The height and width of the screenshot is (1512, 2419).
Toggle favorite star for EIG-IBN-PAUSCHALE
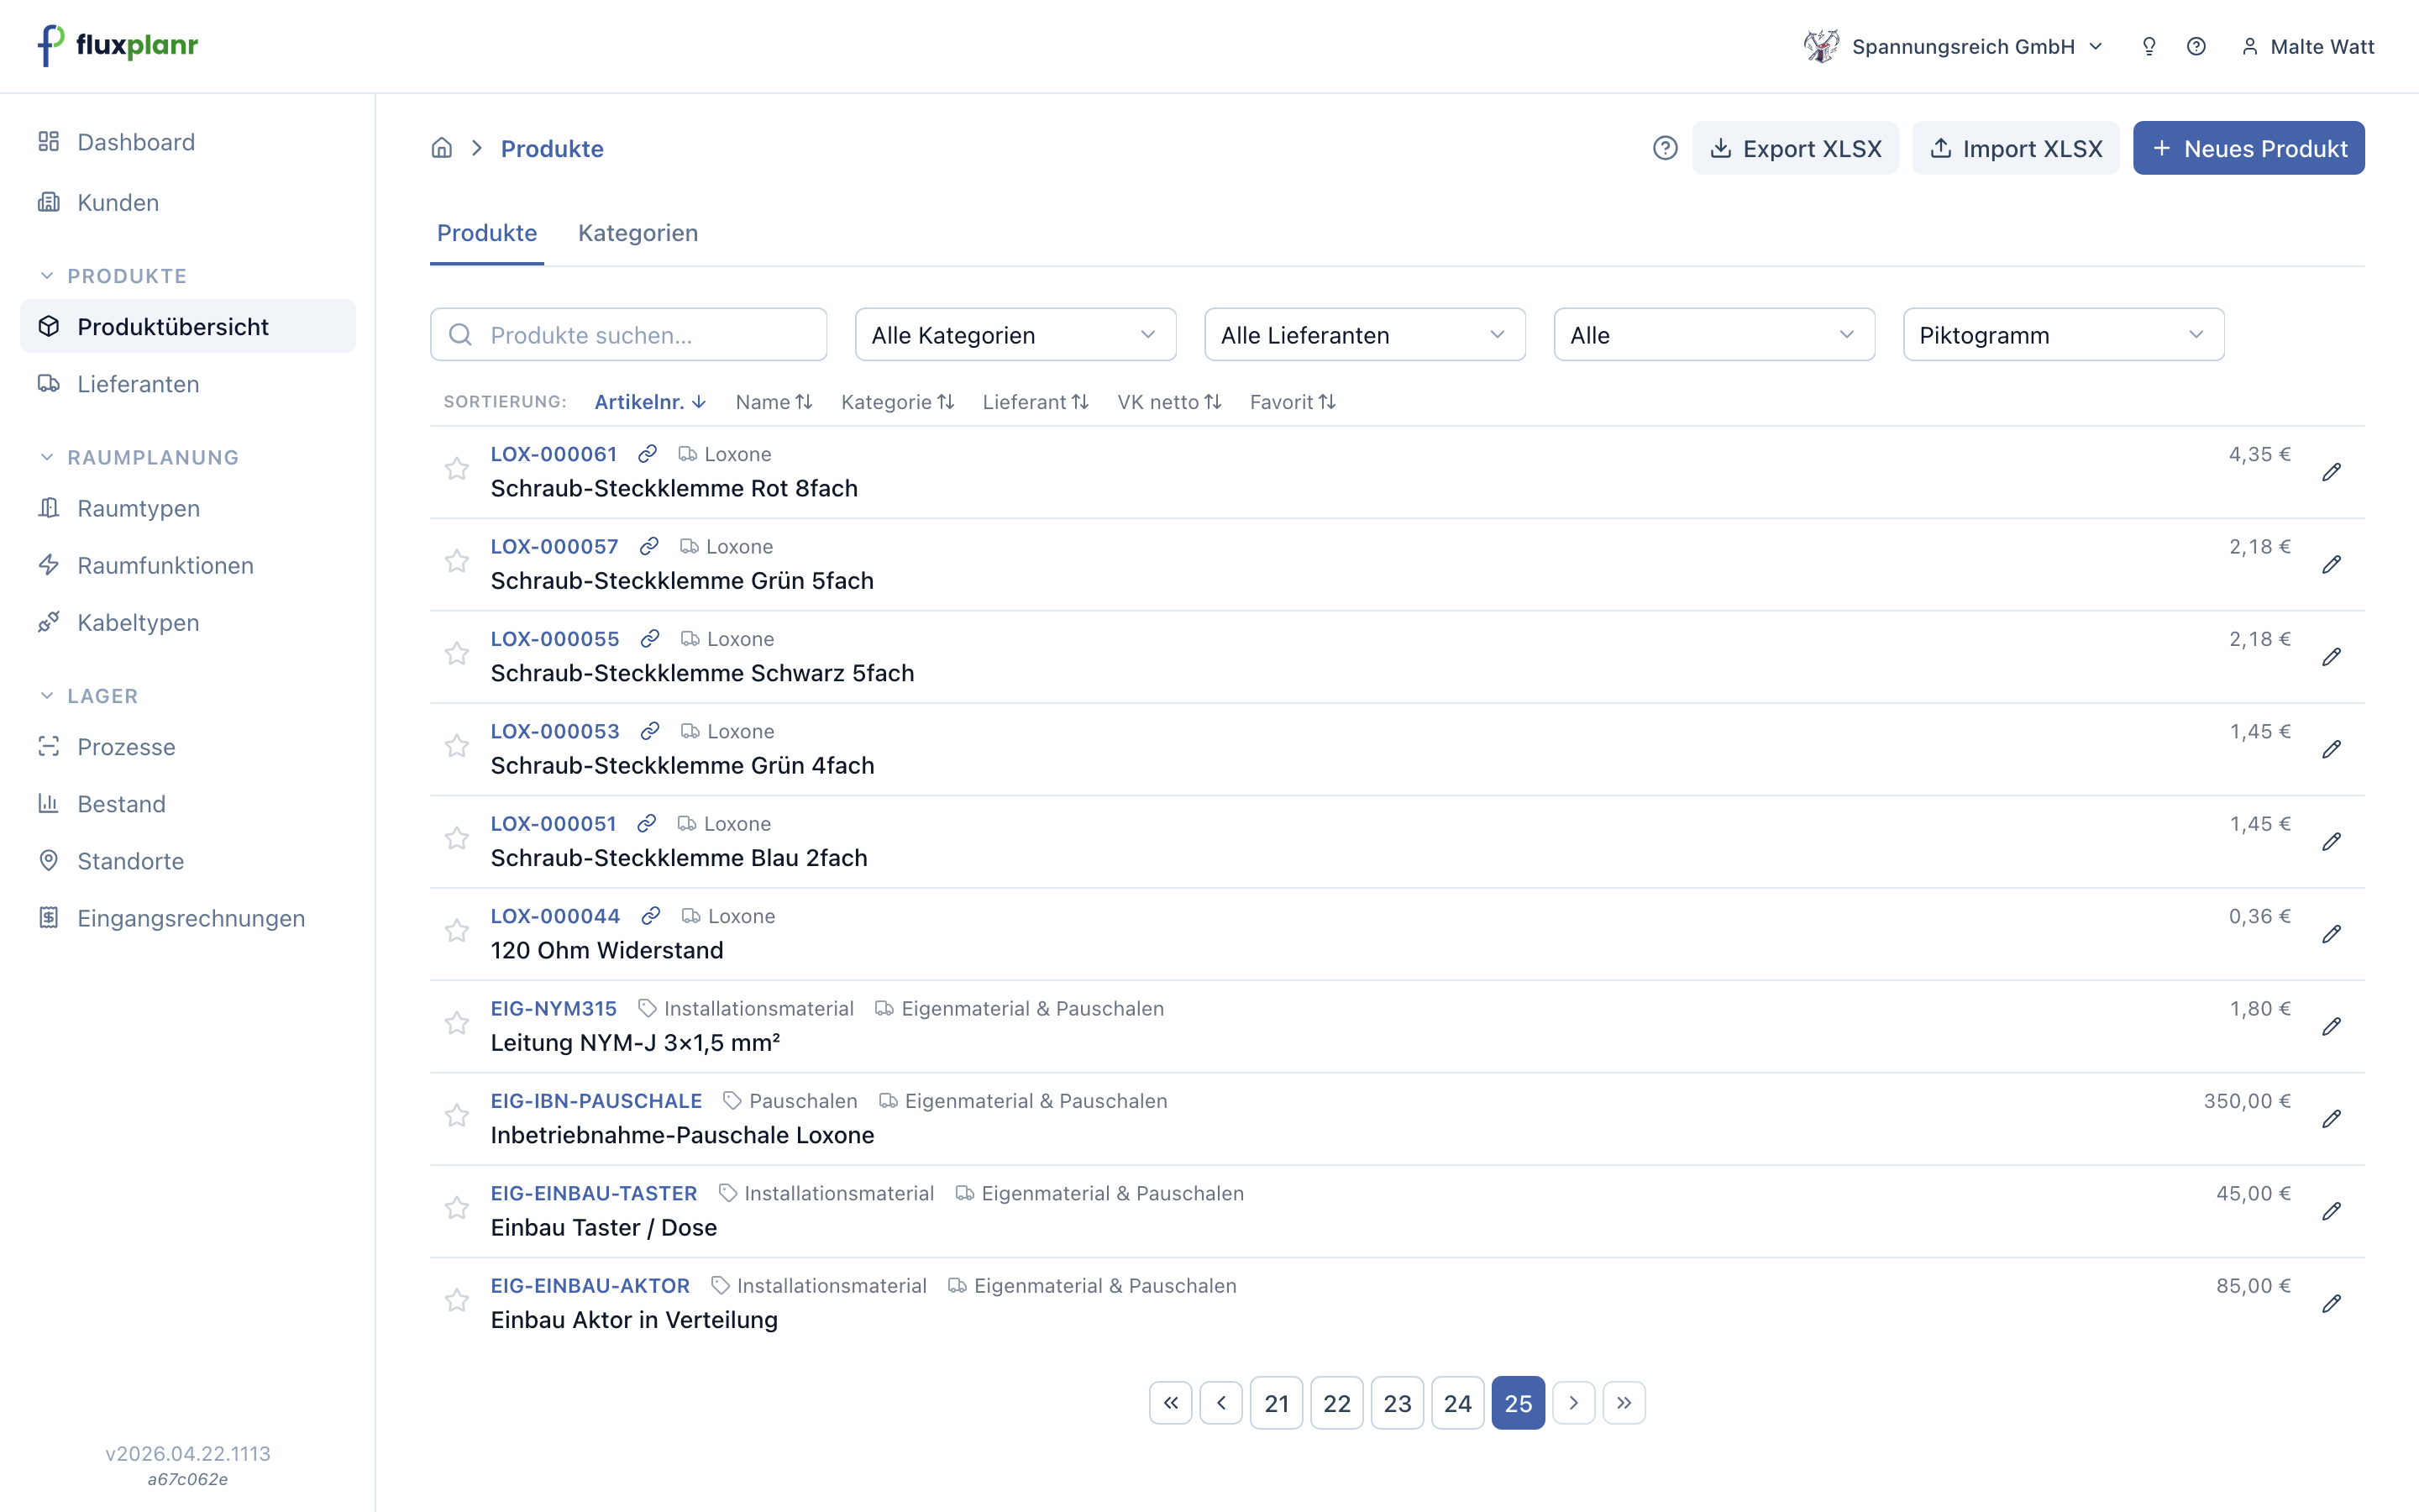coord(457,1116)
